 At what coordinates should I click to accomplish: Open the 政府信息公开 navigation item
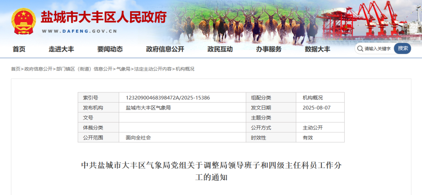(165, 49)
